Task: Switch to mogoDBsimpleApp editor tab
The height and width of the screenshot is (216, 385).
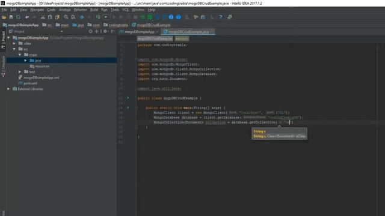Action: [x=137, y=32]
